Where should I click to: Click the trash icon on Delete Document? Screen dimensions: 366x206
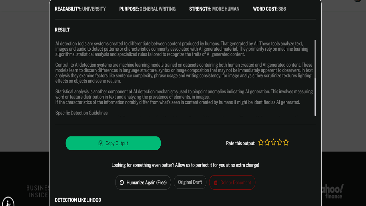216,183
